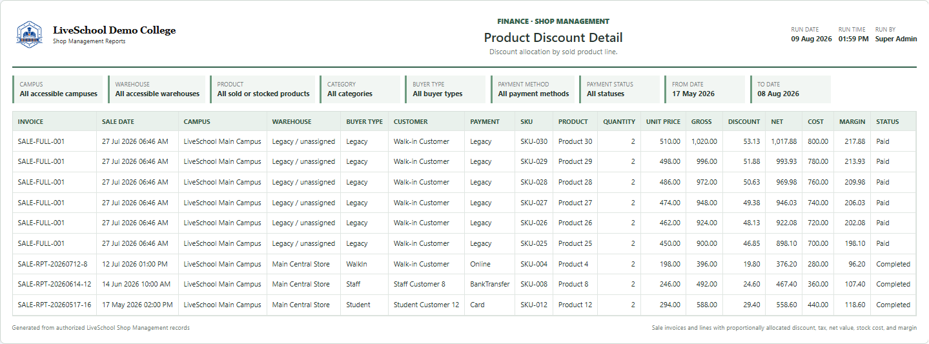Click the Discount column header
Screen dimensions: 929x344
coord(744,121)
